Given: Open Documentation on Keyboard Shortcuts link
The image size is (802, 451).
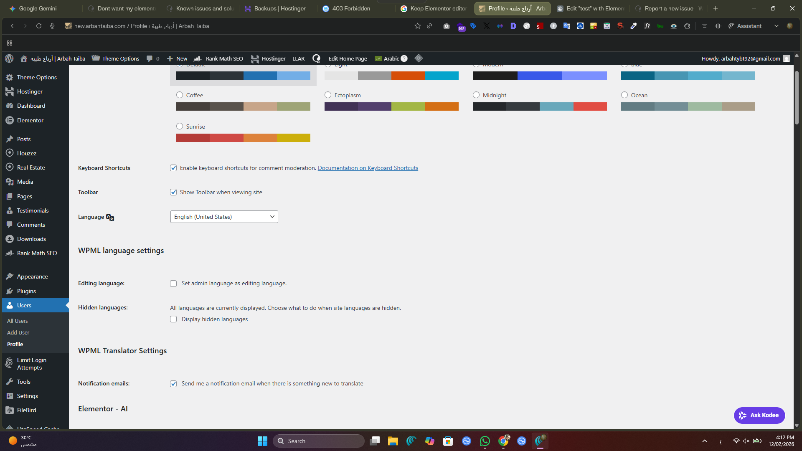Looking at the screenshot, I should pyautogui.click(x=368, y=168).
